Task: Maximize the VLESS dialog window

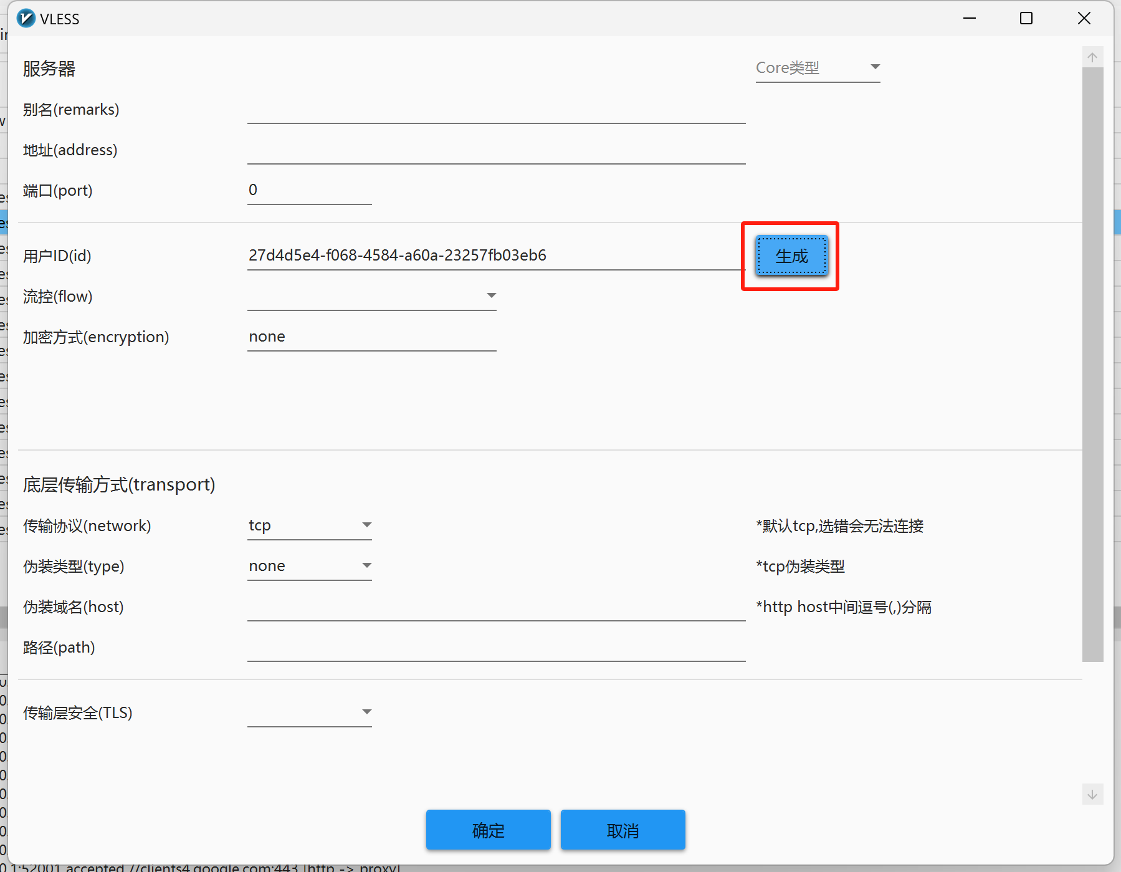Action: [1026, 19]
